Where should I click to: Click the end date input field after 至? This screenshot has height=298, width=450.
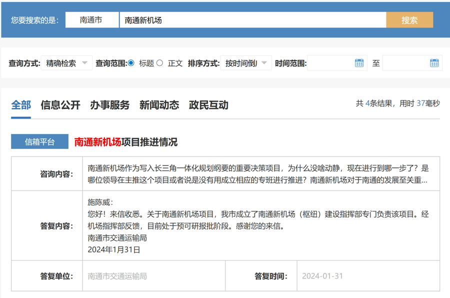point(412,63)
